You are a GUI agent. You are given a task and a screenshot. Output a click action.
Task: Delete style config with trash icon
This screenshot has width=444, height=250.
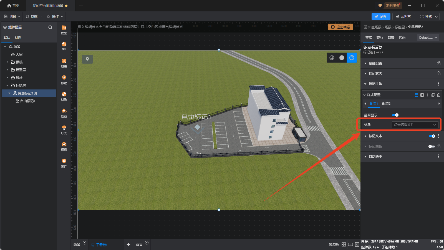[439, 95]
